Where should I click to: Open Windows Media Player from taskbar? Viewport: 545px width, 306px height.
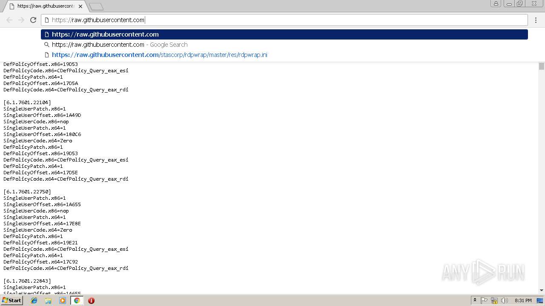[x=63, y=300]
